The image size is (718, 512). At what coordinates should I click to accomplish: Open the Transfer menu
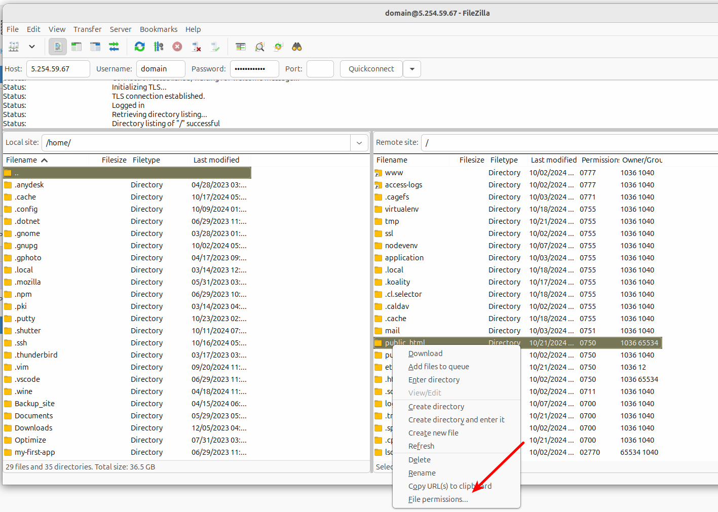87,29
